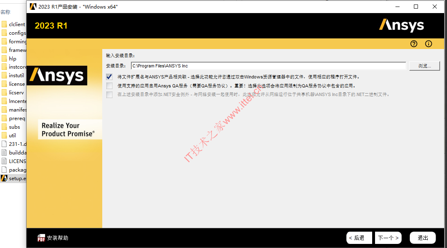
Task: Select the buildda file name in explorer
Action: pos(18,153)
